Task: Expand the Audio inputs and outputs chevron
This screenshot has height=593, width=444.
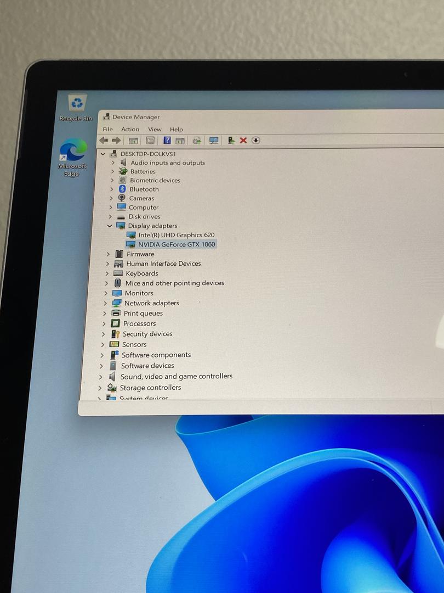Action: tap(113, 162)
